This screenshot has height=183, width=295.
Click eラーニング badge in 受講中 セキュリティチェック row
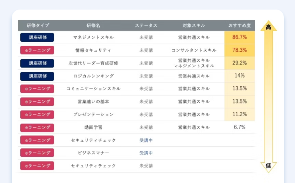pos(37,140)
